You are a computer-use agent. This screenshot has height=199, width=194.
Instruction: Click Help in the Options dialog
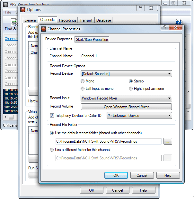click(x=144, y=190)
